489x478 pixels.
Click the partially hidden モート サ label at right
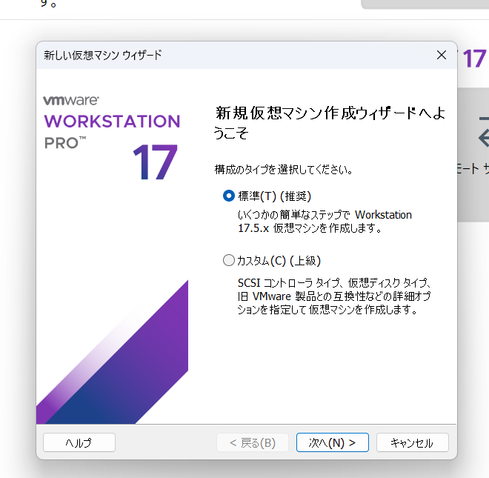pyautogui.click(x=474, y=170)
